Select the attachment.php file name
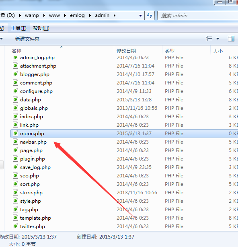Image resolution: width=238 pixels, height=247 pixels. [x=38, y=66]
